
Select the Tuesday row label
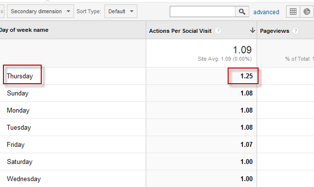point(19,127)
